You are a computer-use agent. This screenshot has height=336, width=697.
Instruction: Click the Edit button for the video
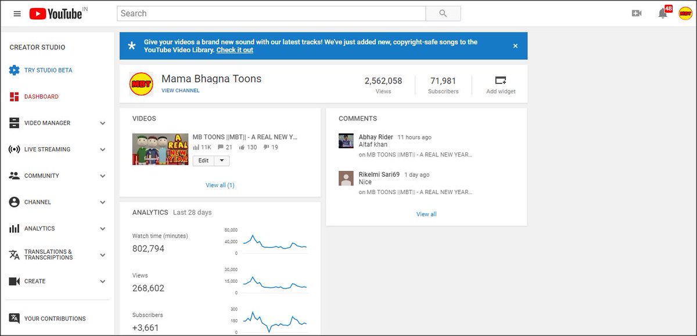[x=203, y=160]
